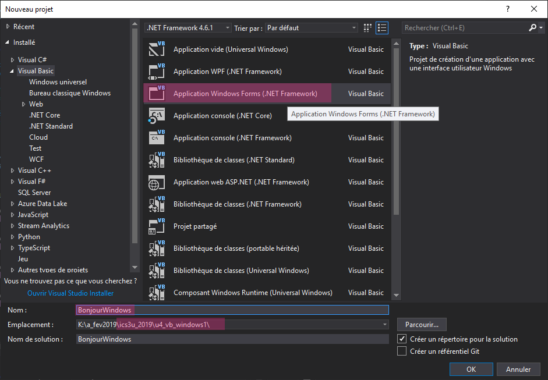The image size is (548, 380).
Task: Click the Nom project name field
Action: point(232,310)
